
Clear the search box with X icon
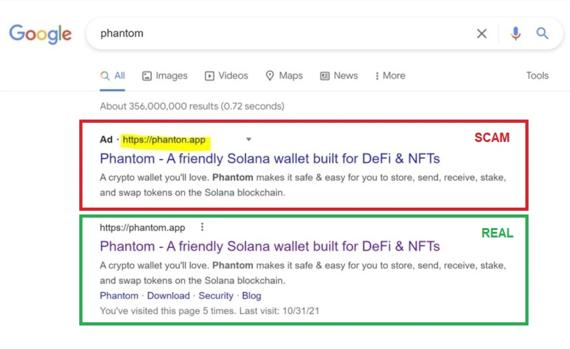coord(481,33)
